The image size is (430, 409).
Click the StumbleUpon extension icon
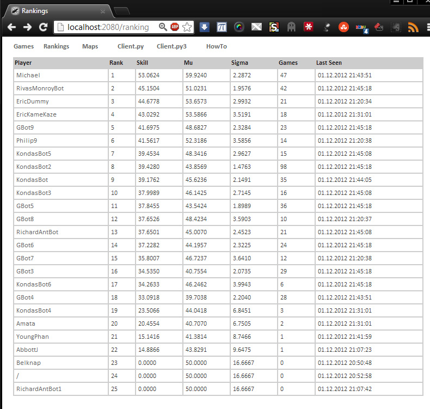pos(343,27)
